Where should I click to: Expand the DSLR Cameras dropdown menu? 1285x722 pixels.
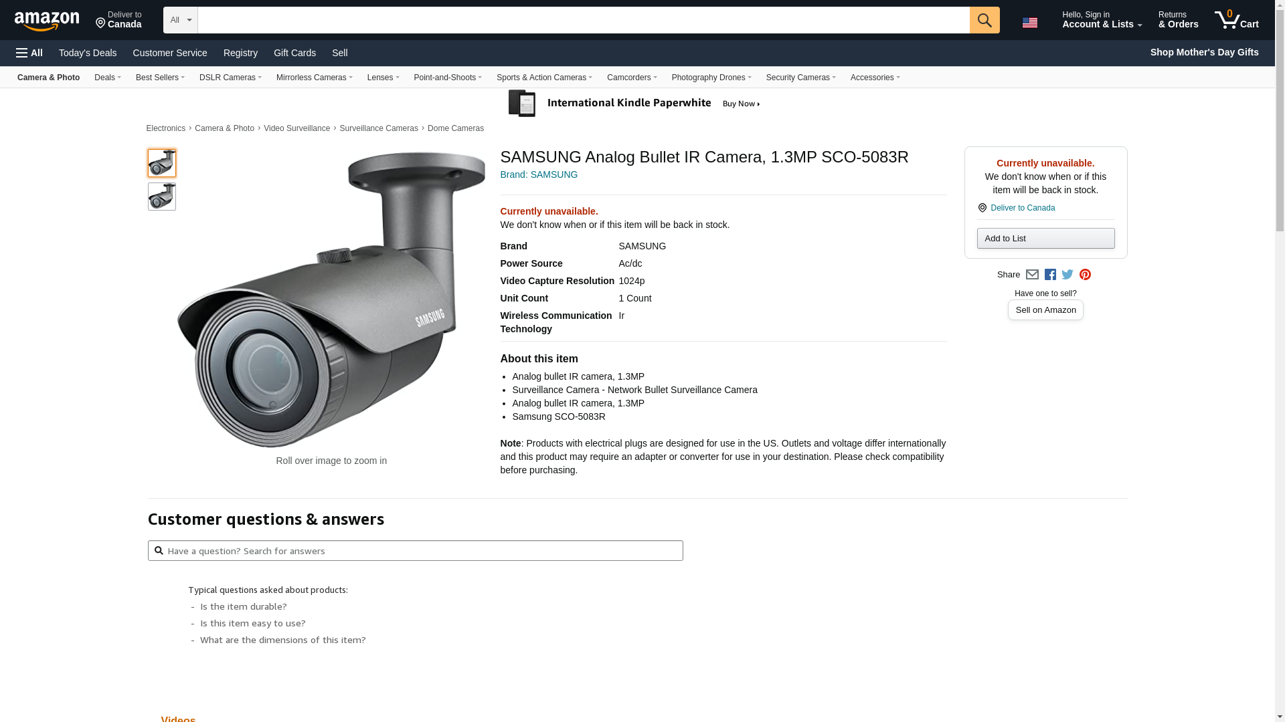click(230, 78)
